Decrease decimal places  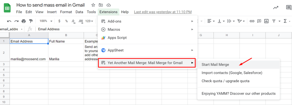click(x=73, y=21)
